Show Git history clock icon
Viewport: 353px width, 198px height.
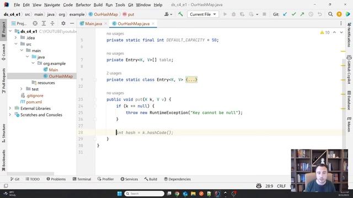(x=311, y=14)
